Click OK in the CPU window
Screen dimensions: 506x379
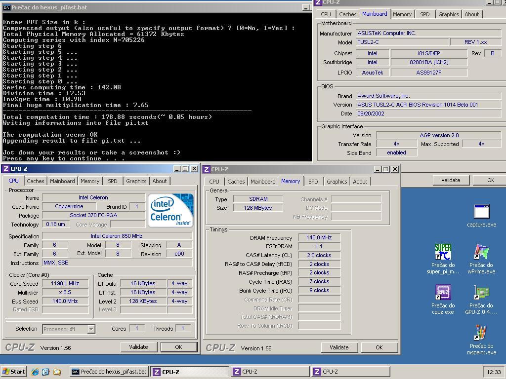coord(178,347)
